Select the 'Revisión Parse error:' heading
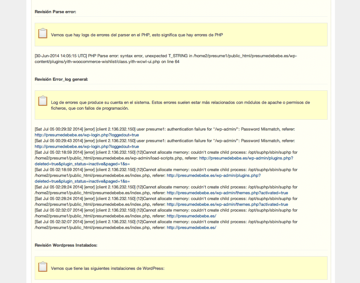Screen dimensions: 360x283 coord(55,12)
